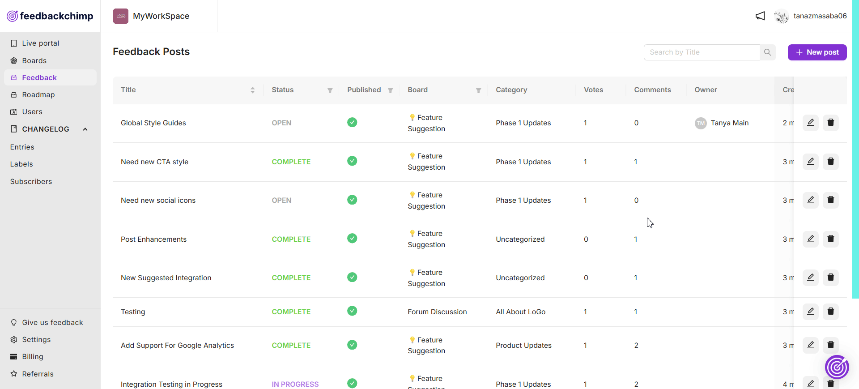Image resolution: width=859 pixels, height=389 pixels.
Task: Open the Board column filter
Action: click(478, 90)
